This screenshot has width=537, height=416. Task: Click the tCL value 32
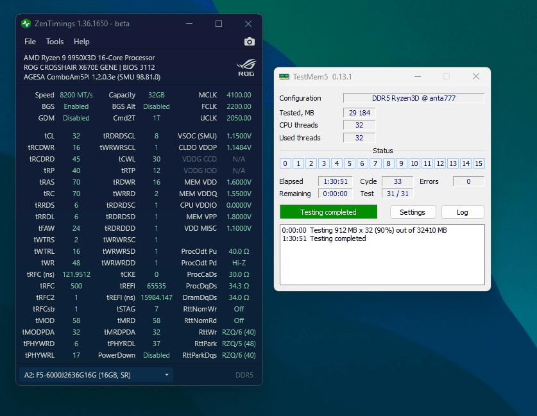click(x=76, y=136)
